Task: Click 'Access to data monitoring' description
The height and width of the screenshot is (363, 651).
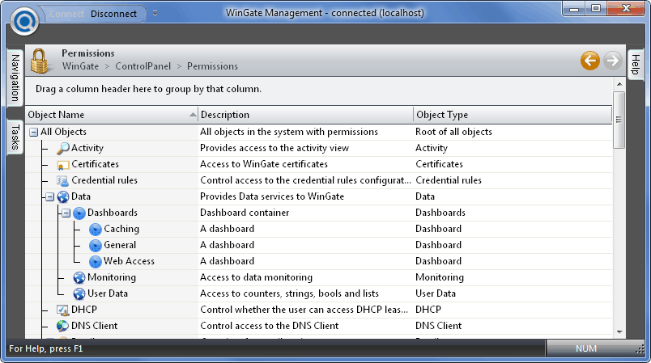Action: point(256,277)
